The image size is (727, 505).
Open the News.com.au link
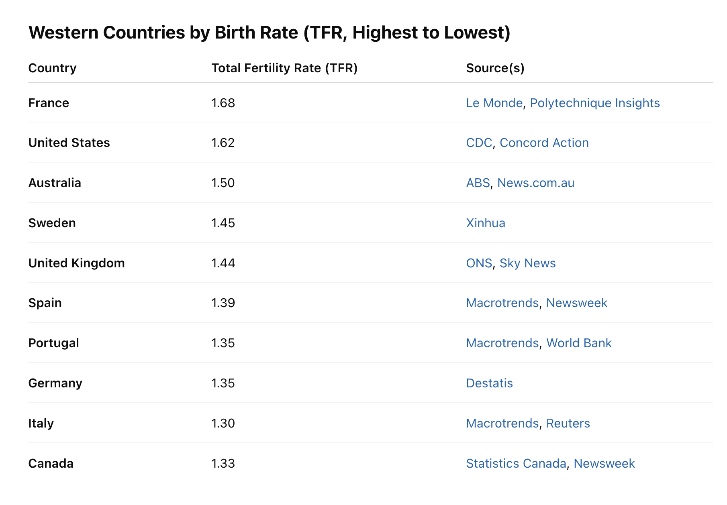[536, 183]
